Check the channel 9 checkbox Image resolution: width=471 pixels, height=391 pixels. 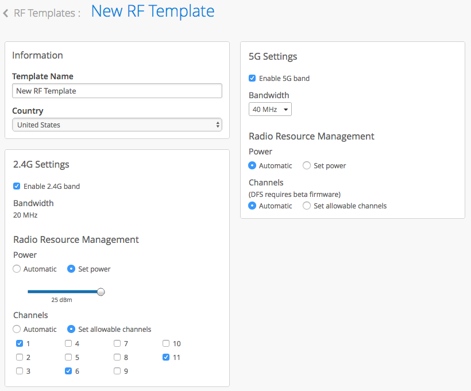click(117, 371)
